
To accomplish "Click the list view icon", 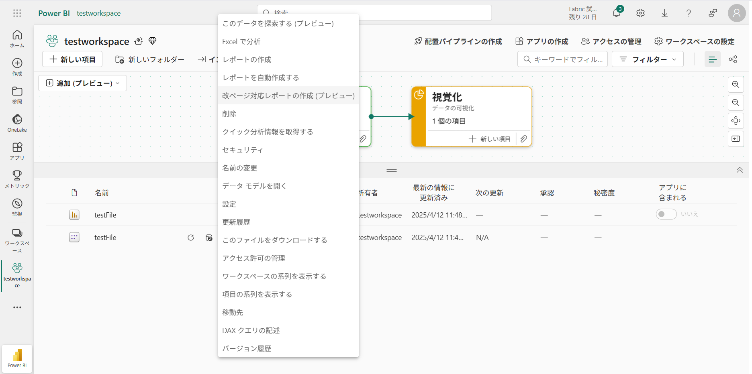I will 713,59.
